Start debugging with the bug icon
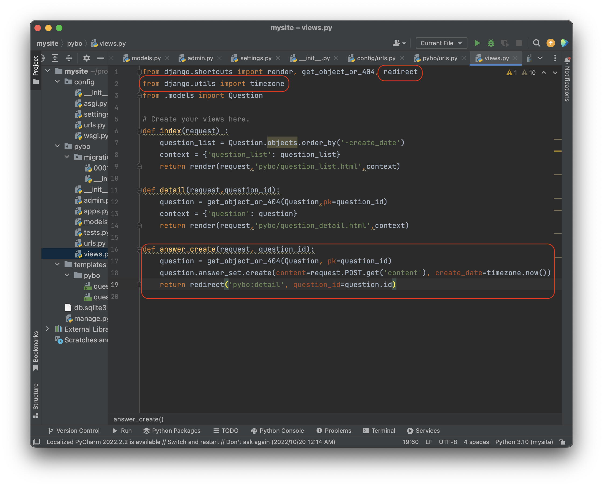Viewport: 603px width, 487px height. [491, 43]
